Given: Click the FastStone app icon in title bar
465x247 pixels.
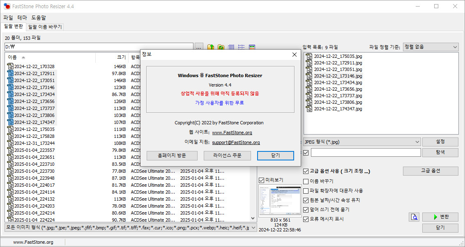Looking at the screenshot, I should (7, 6).
